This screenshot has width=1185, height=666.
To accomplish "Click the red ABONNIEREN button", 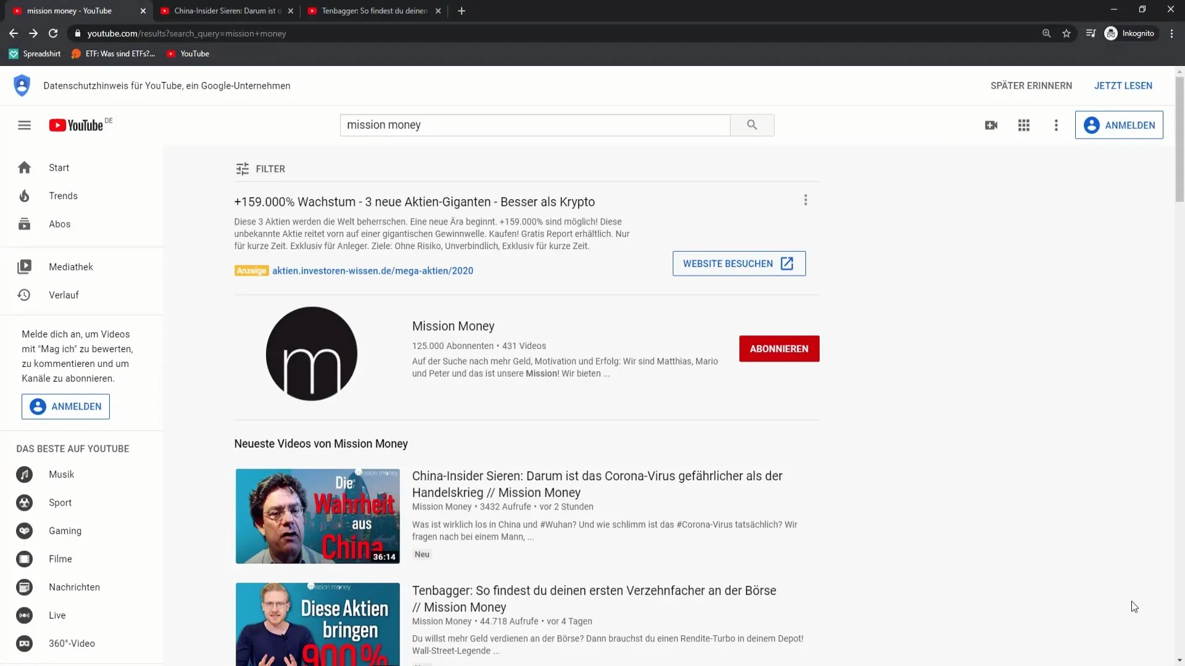I will pyautogui.click(x=779, y=349).
